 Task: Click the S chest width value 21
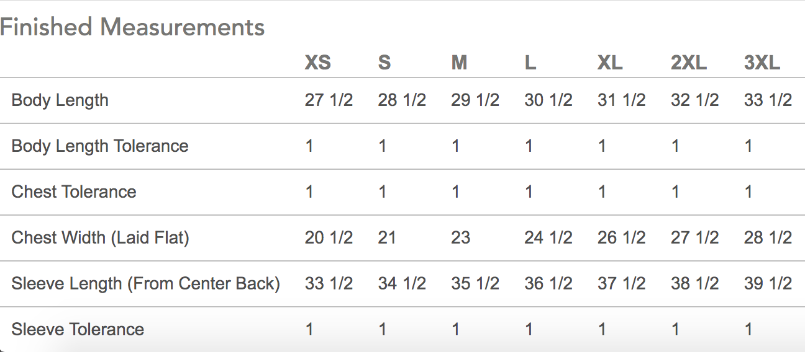387,238
